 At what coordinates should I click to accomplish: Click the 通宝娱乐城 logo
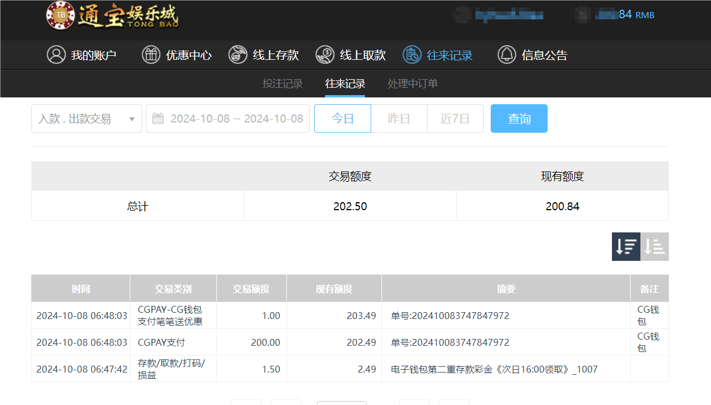(x=112, y=17)
